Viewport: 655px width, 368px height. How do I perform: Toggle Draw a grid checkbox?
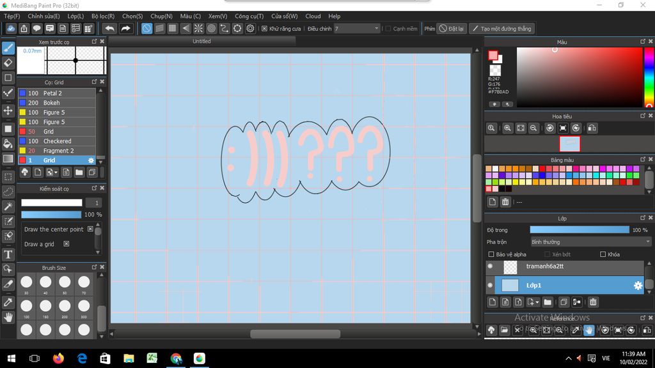tap(67, 243)
